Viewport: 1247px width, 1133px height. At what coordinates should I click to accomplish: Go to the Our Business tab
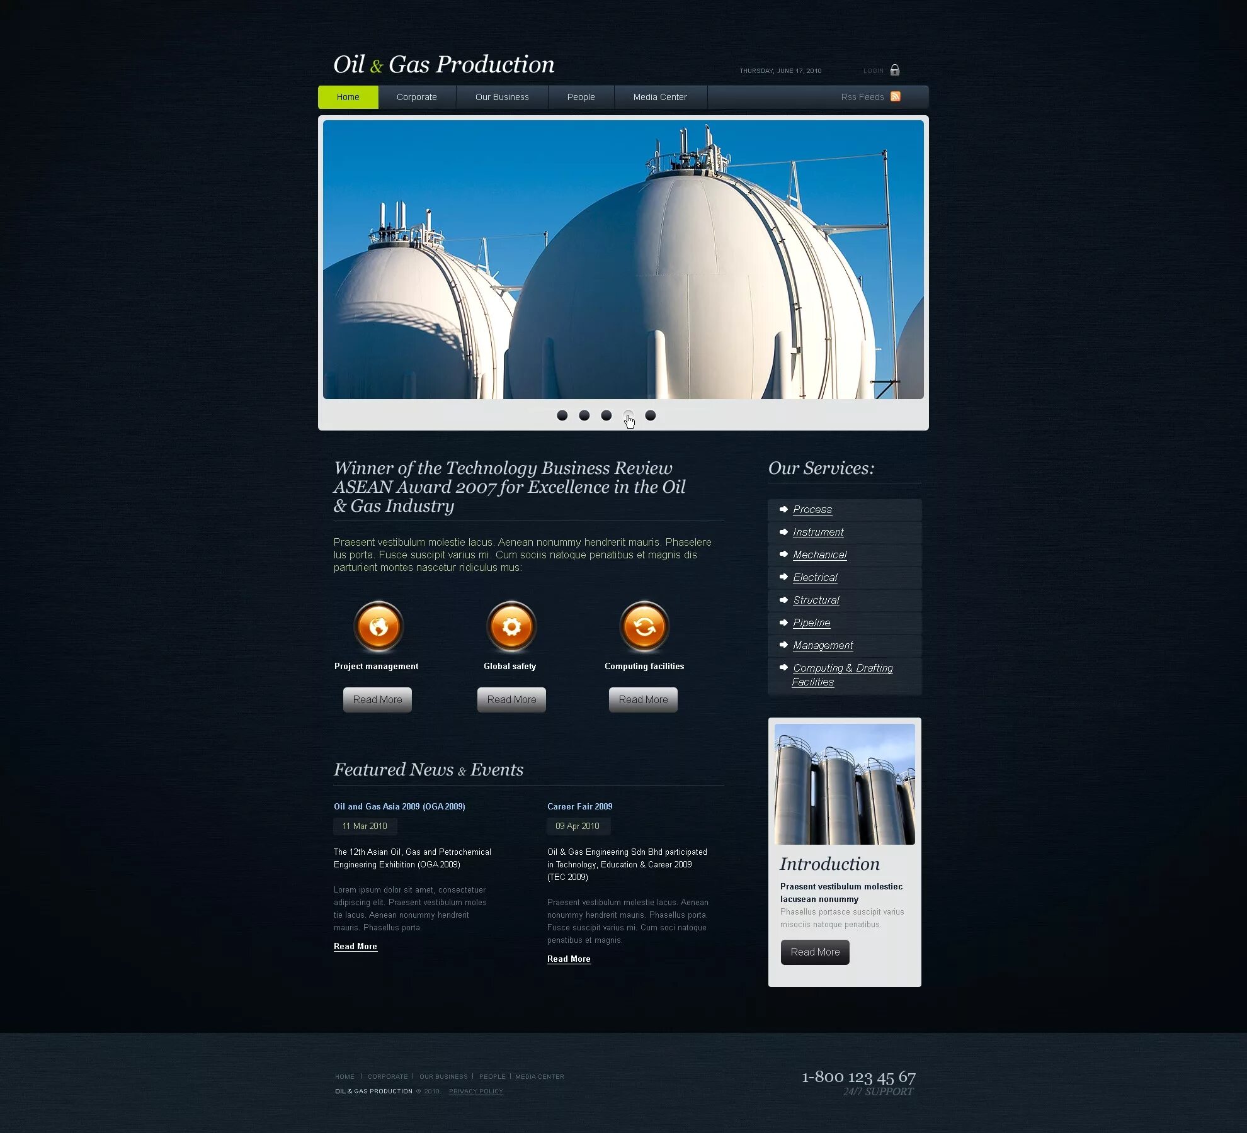pyautogui.click(x=502, y=97)
